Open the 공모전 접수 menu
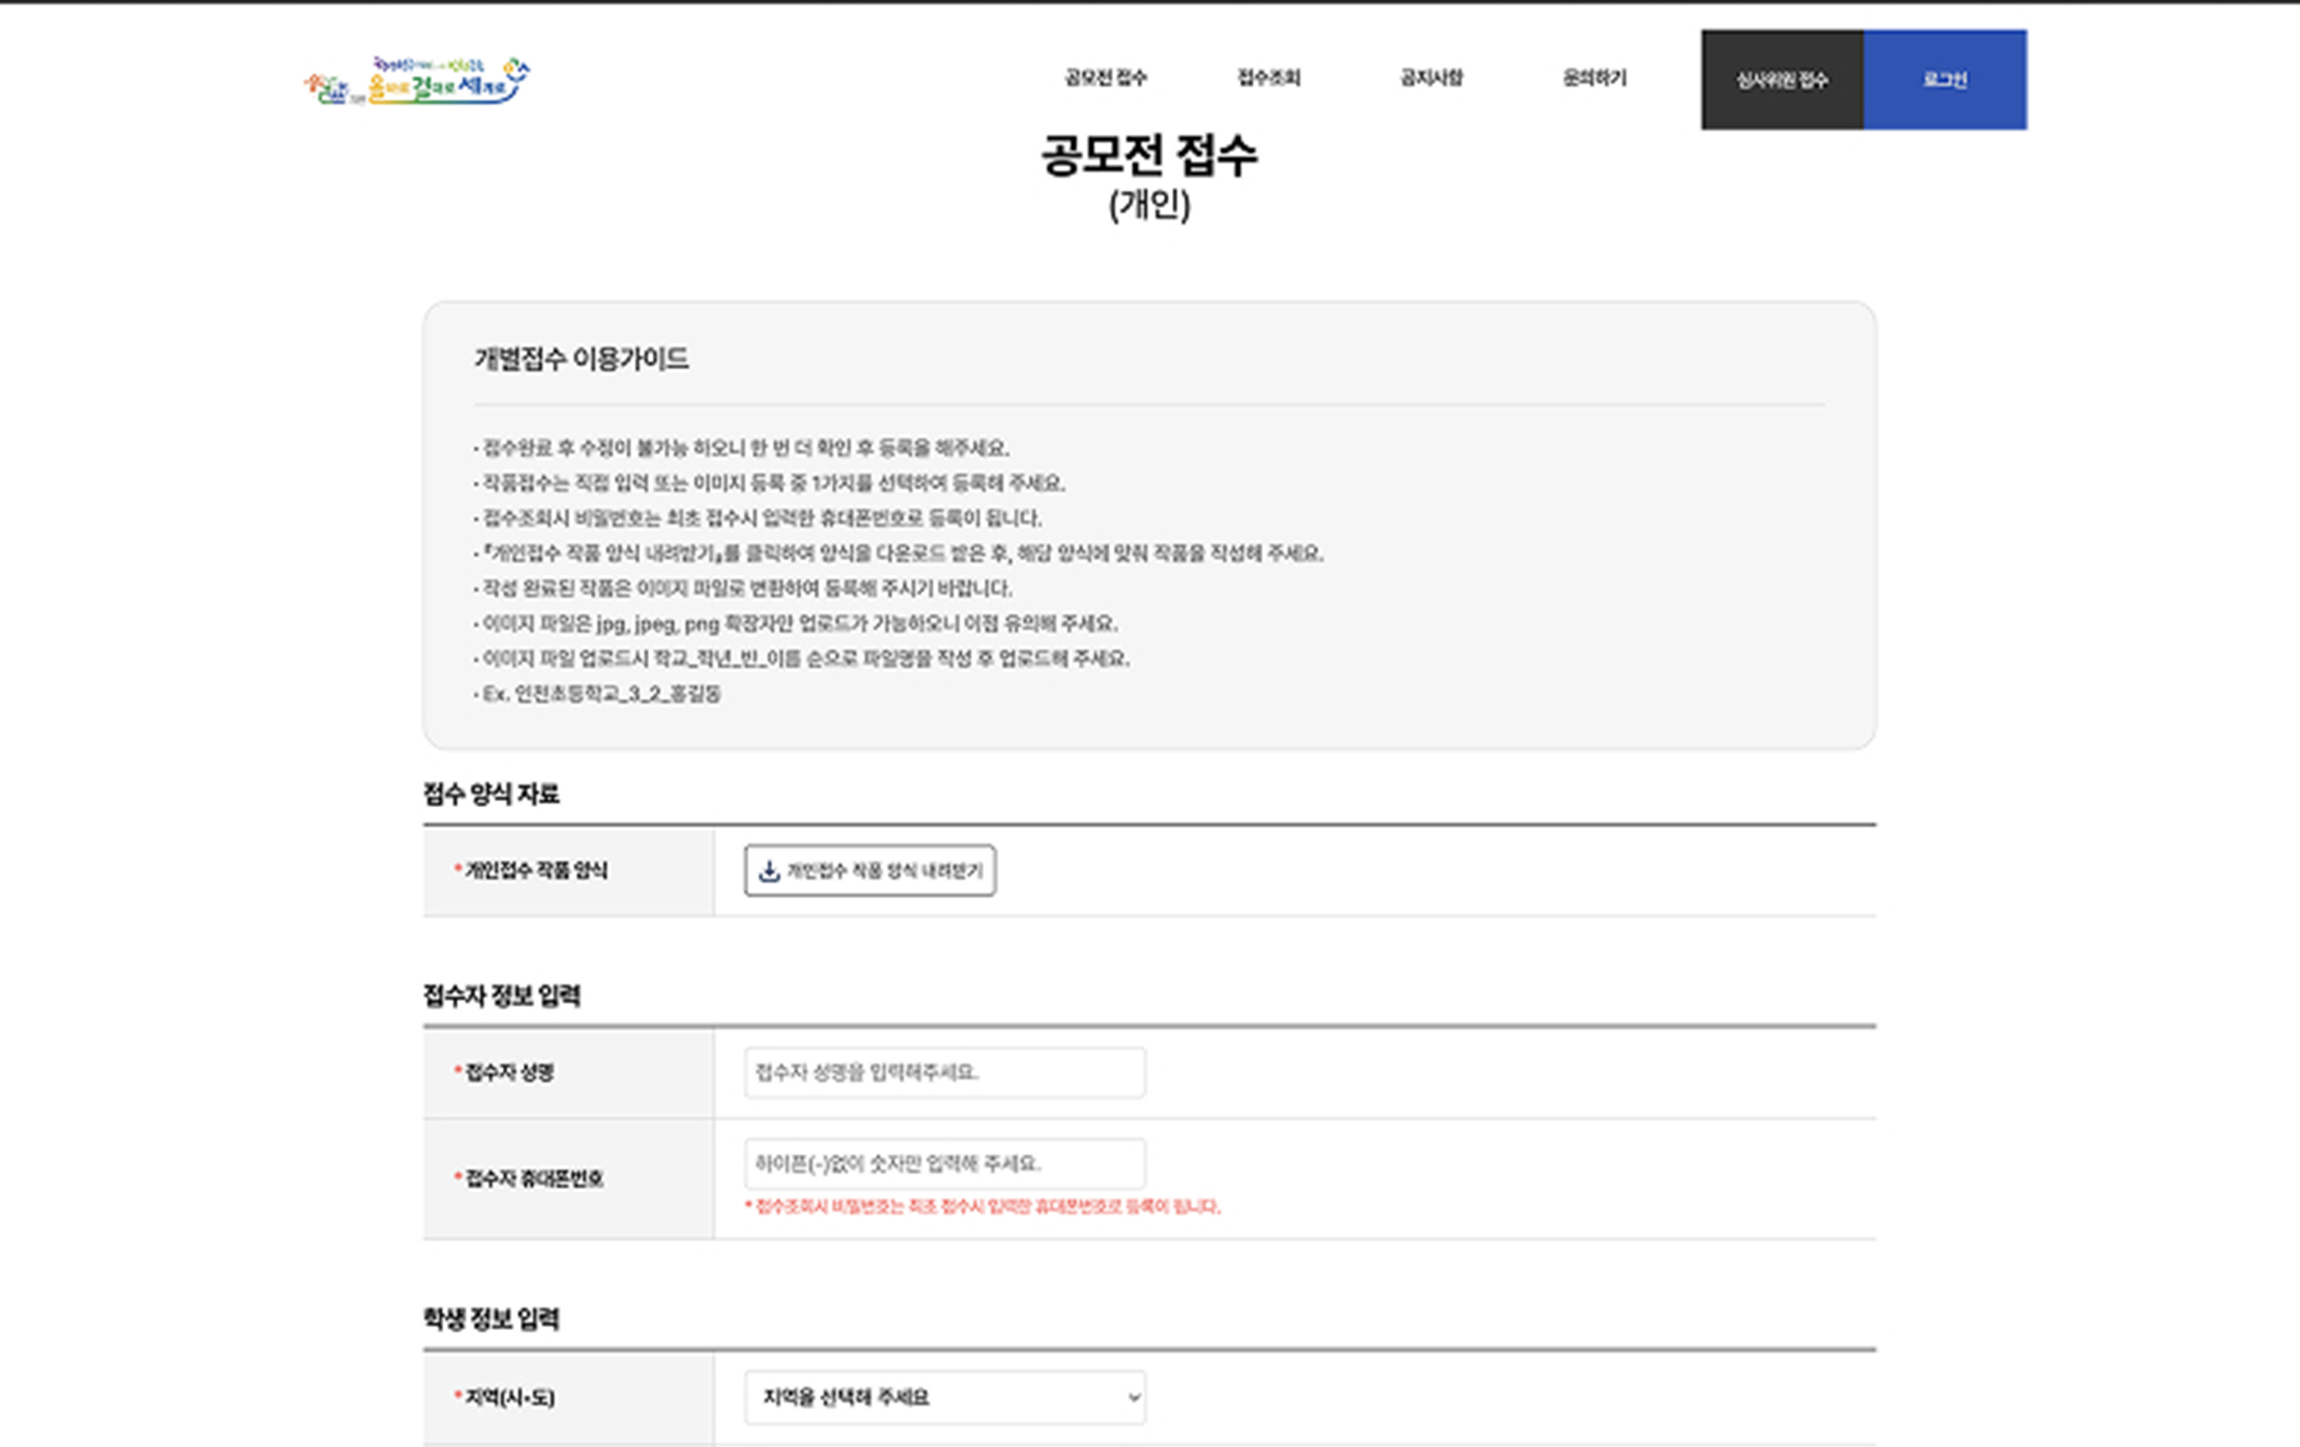Screen dimensions: 2300x1447 [x=1106, y=78]
